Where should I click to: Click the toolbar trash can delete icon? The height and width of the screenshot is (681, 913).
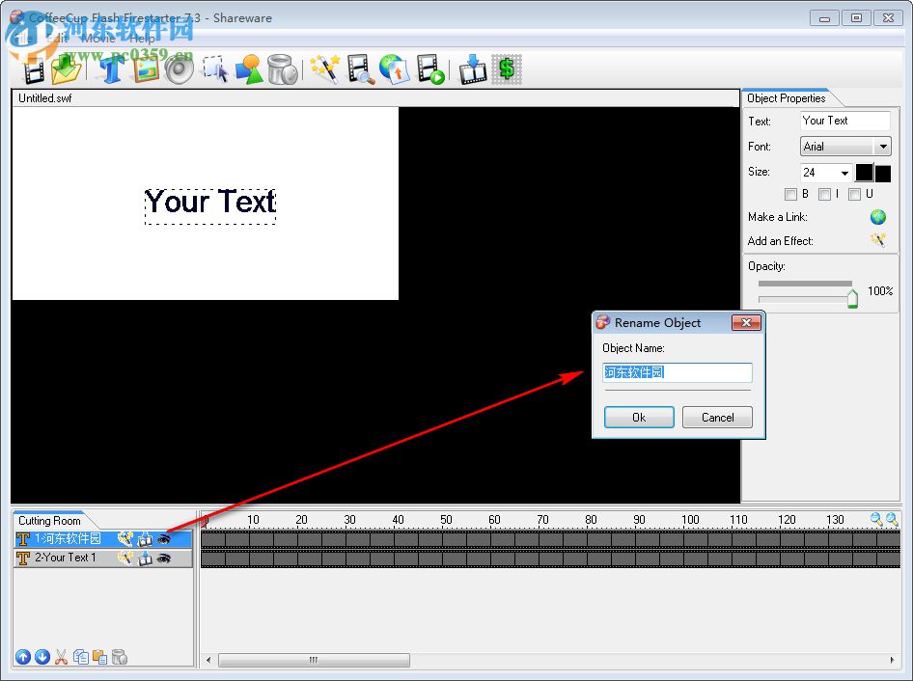tap(283, 69)
